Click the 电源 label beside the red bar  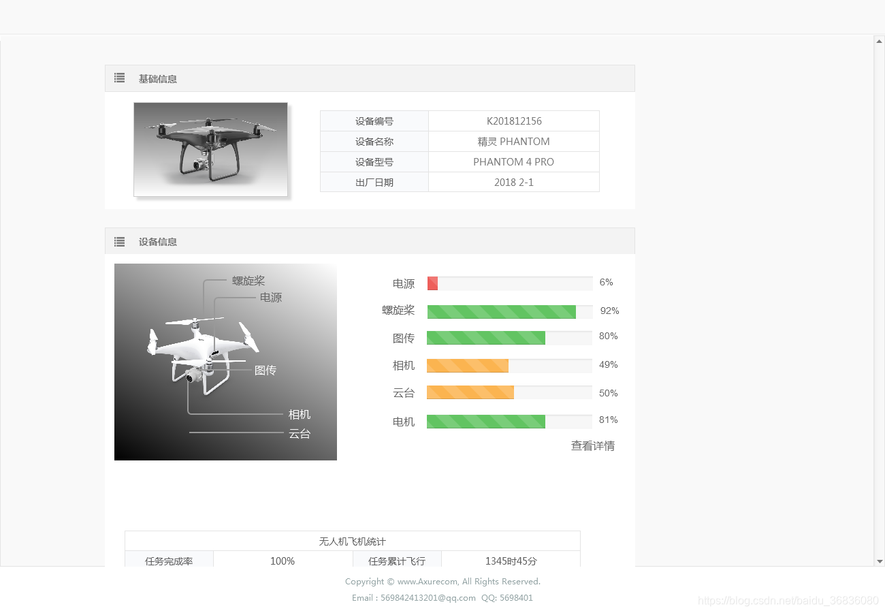pyautogui.click(x=404, y=284)
